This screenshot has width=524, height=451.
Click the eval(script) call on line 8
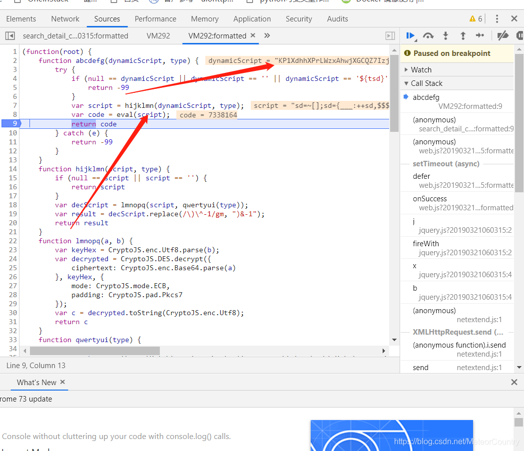[x=143, y=114]
